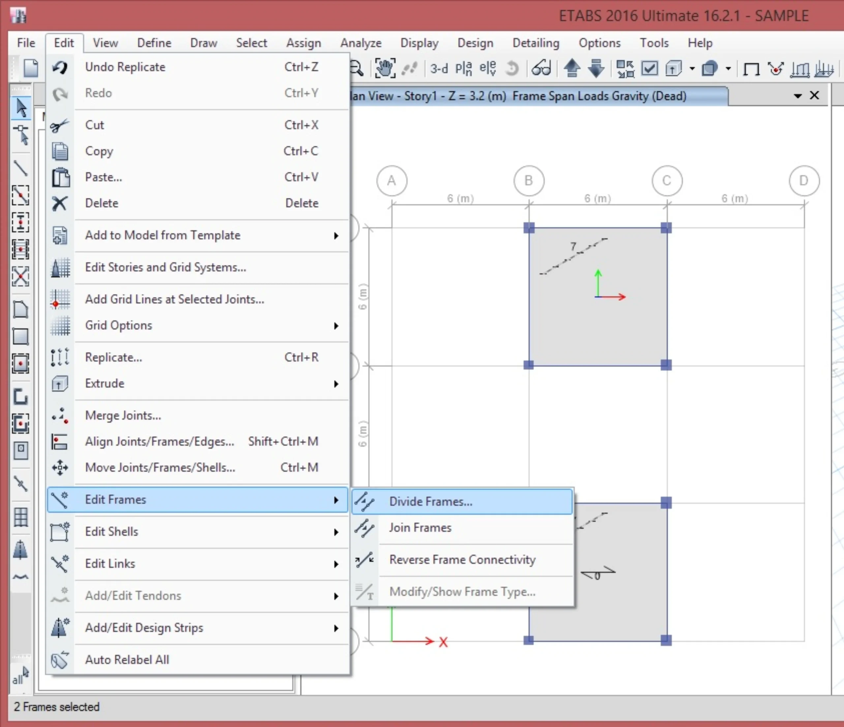Open the plan view tab list dropdown arrow
Screen dimensions: 844x727
[x=798, y=96]
